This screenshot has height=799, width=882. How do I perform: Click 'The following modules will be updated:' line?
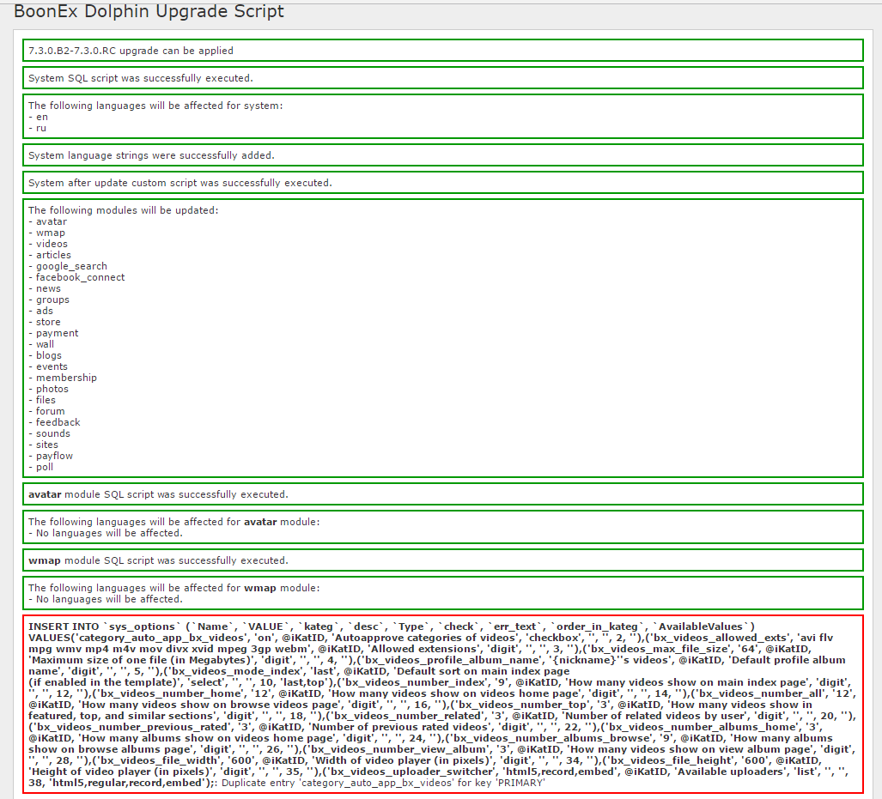123,210
